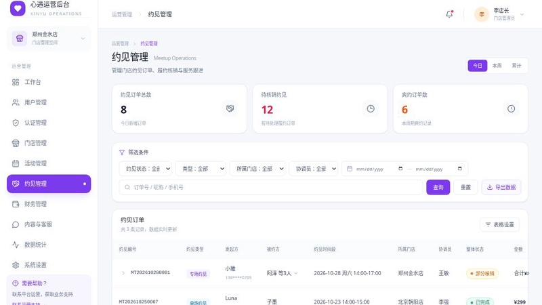The width and height of the screenshot is (542, 305).
Task: Click the 2026-10-28 周六 14:00-17:00 cell
Action: pos(348,273)
